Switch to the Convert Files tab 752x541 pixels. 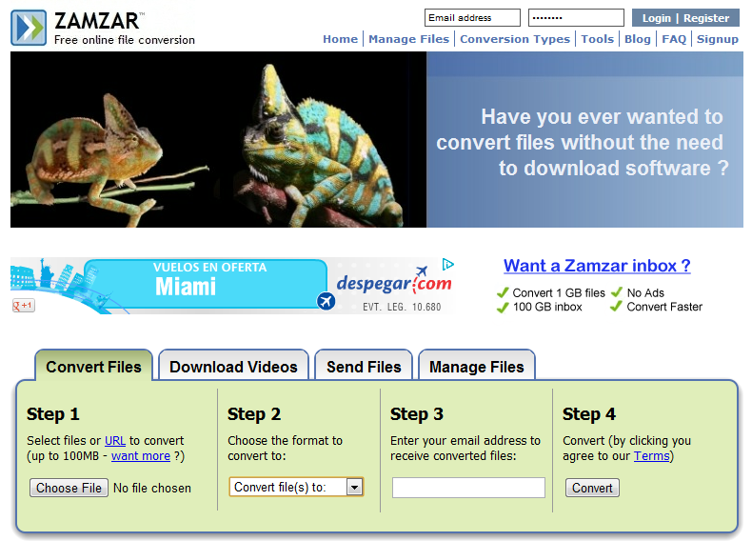pyautogui.click(x=93, y=367)
